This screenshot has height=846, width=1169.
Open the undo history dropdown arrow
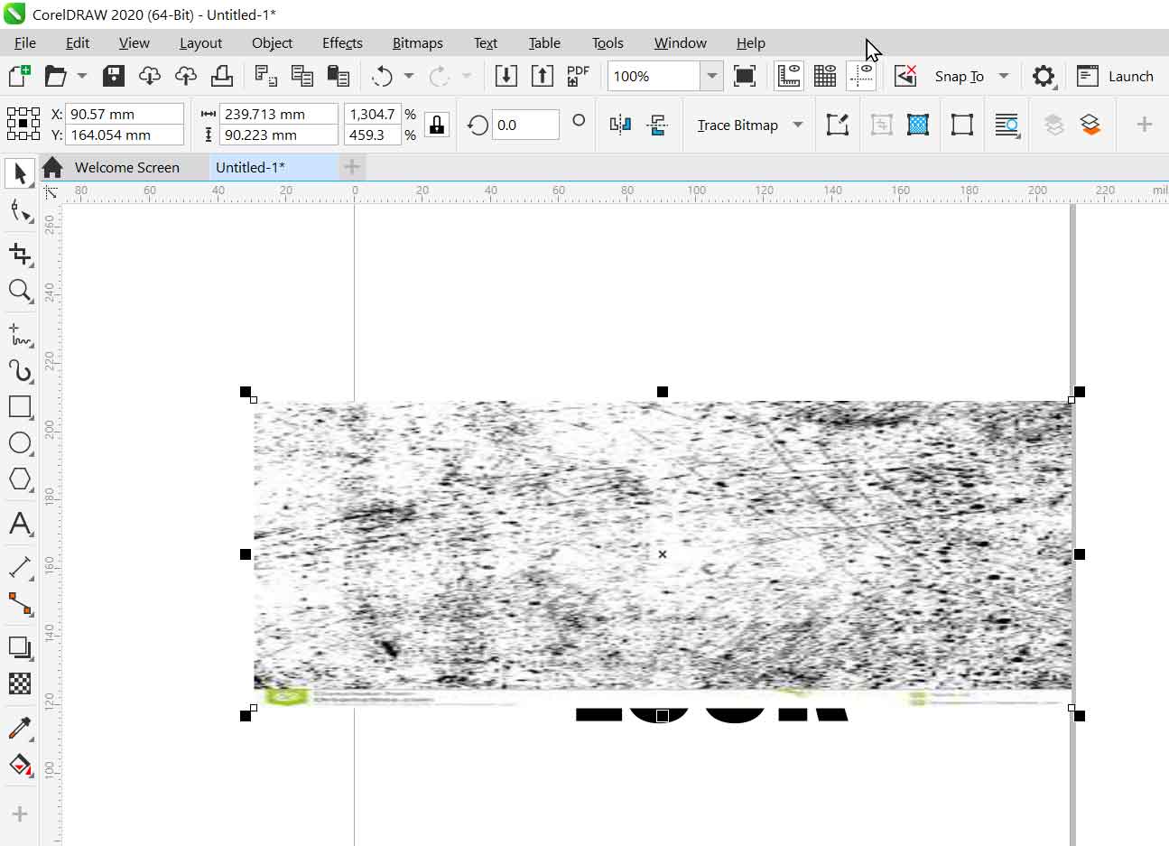(409, 76)
